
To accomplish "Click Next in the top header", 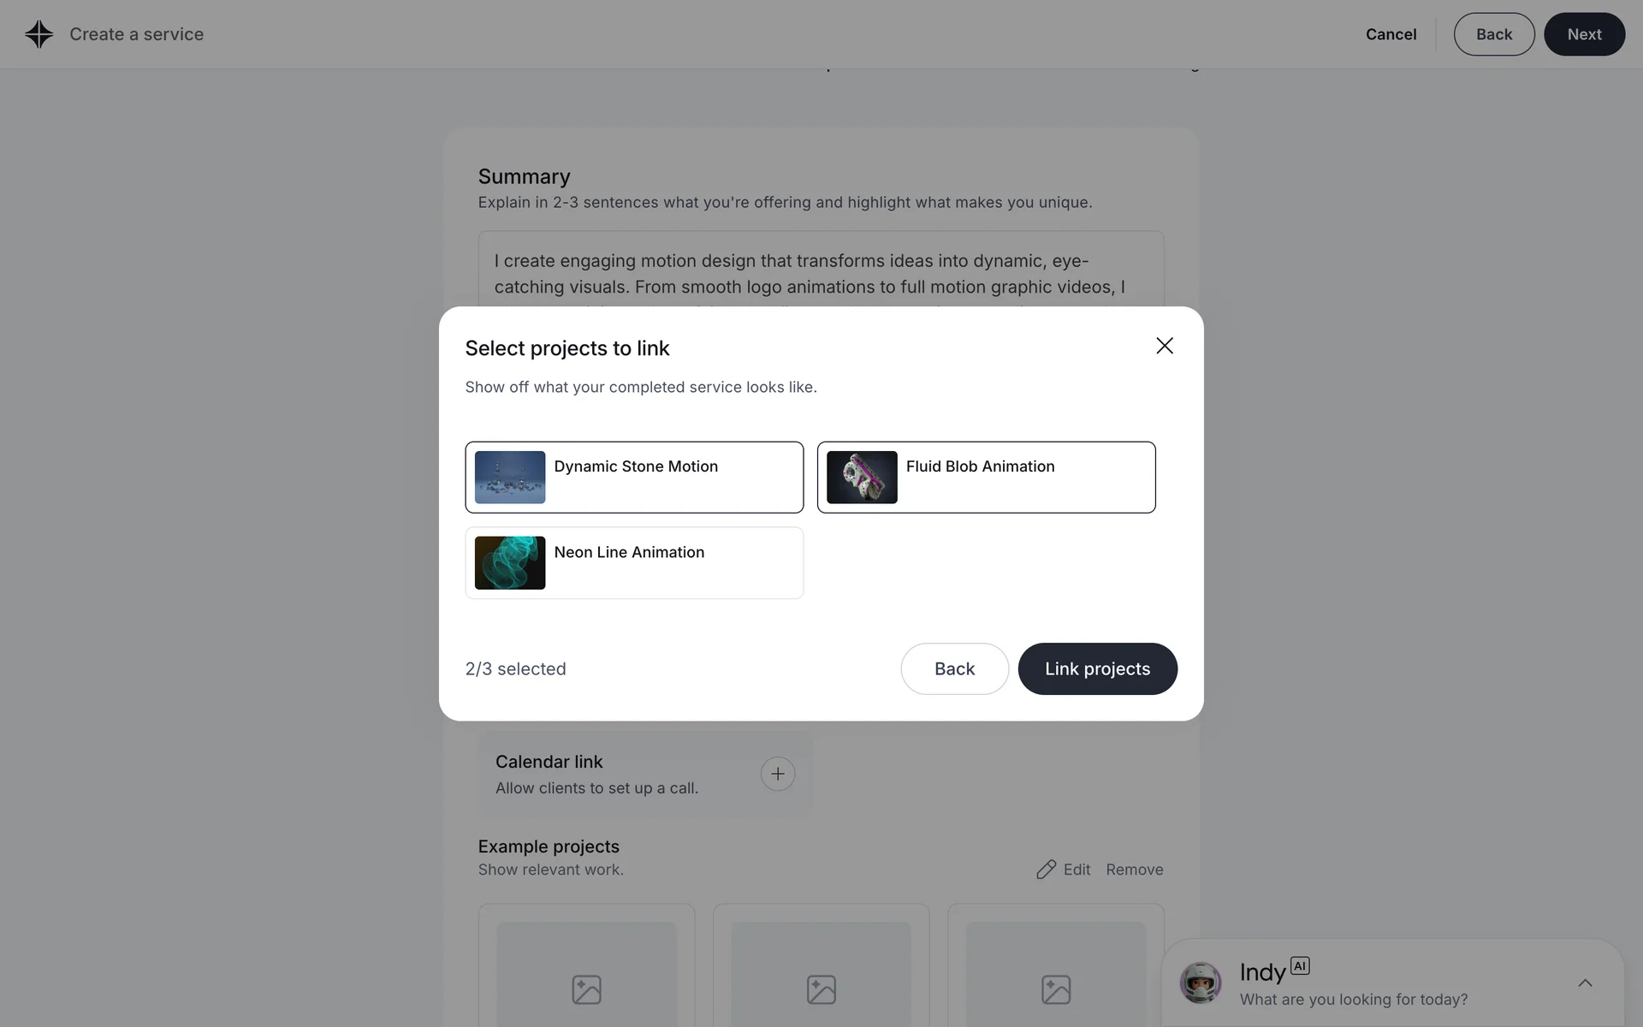I will [x=1584, y=34].
